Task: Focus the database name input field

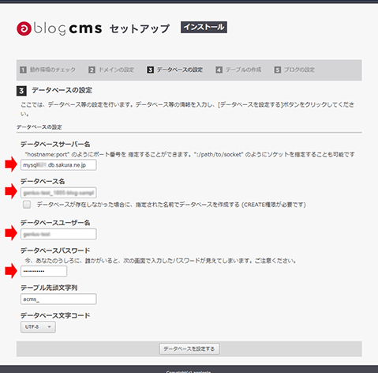Action: 58,193
